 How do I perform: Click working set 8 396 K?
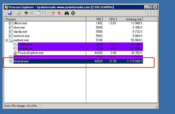[x=138, y=27]
